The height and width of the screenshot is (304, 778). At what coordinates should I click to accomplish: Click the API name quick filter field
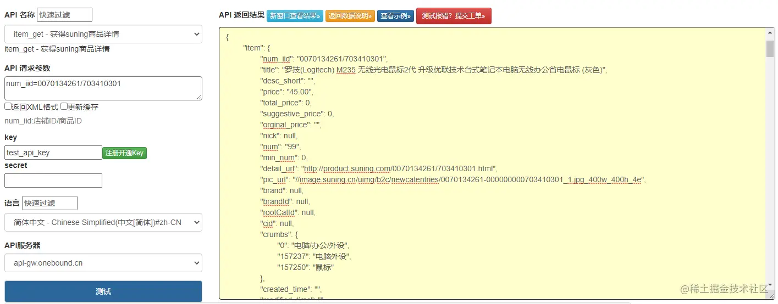coord(64,15)
